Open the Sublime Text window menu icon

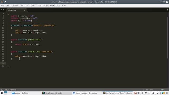click(x=2, y=2)
